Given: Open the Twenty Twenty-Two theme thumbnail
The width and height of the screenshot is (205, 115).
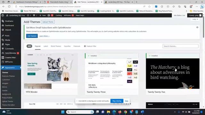Looking at the screenshot, I should tap(173, 74).
